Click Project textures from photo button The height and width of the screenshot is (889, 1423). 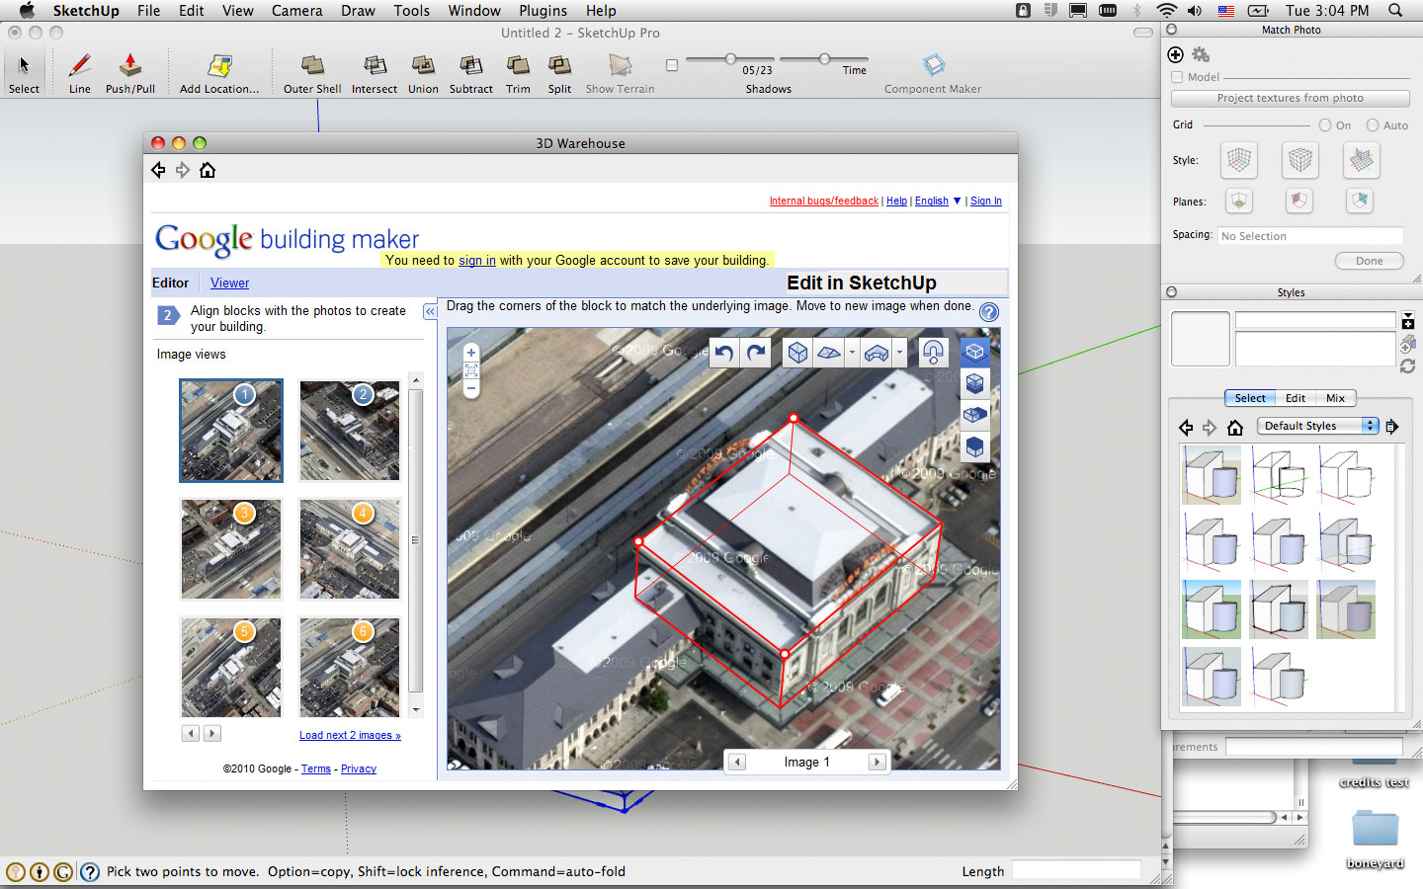pos(1291,99)
